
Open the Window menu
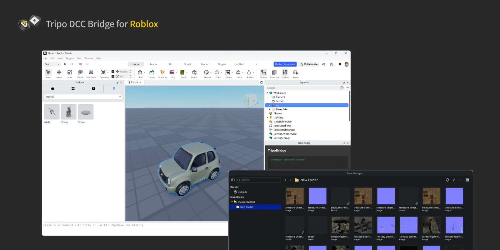(88, 58)
